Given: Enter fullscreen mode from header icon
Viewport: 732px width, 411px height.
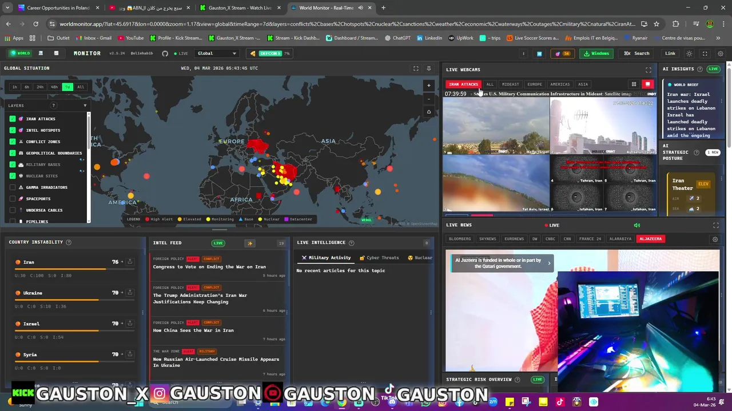Looking at the screenshot, I should tap(705, 54).
